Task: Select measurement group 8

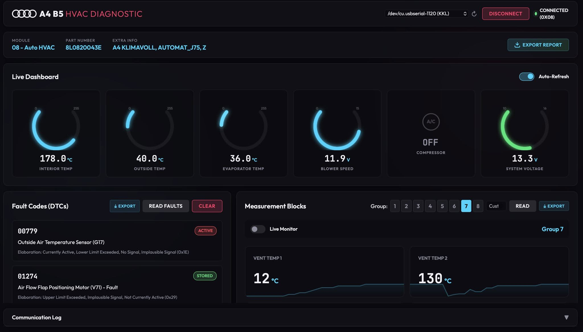Action: tap(478, 206)
